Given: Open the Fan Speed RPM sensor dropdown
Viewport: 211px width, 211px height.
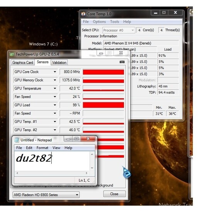Looking at the screenshot, I should 55,113.
